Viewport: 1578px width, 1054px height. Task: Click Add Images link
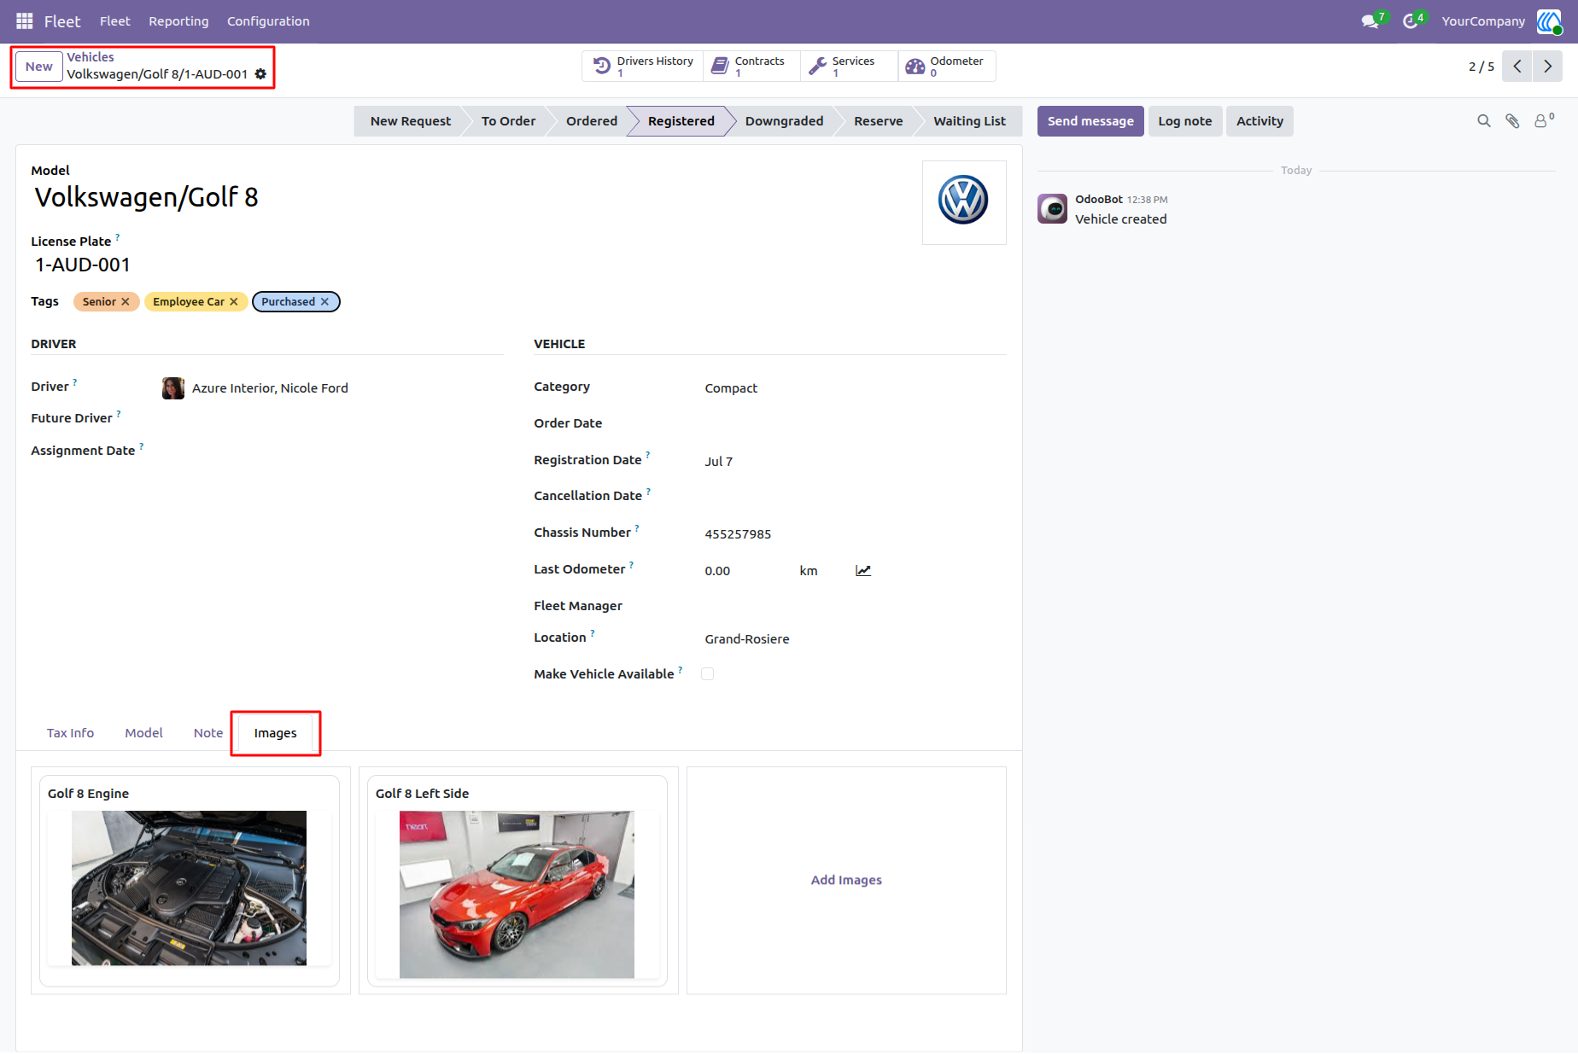click(846, 880)
